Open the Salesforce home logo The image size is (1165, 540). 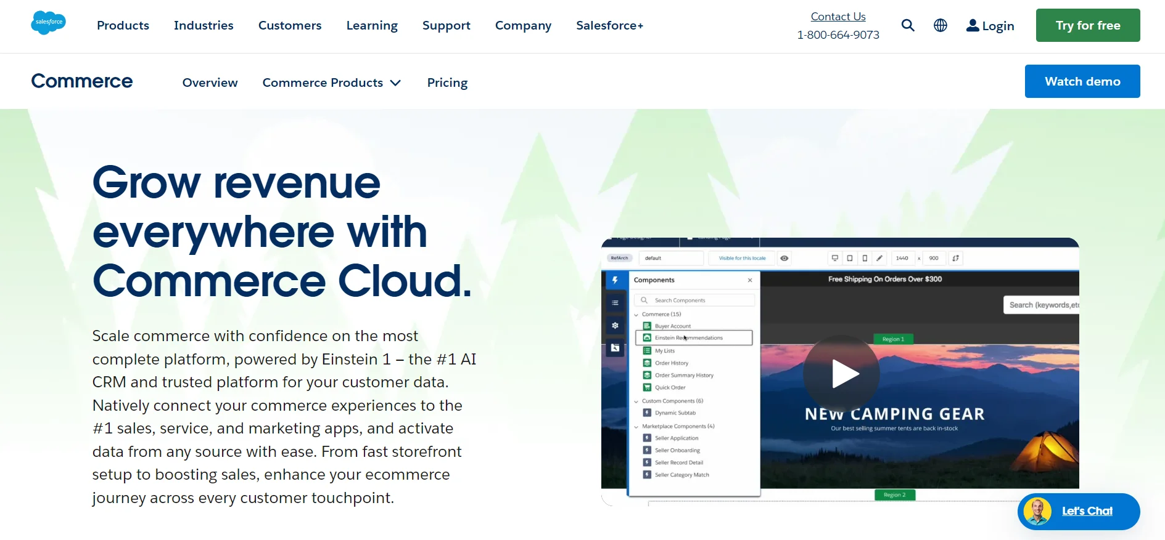coord(49,23)
